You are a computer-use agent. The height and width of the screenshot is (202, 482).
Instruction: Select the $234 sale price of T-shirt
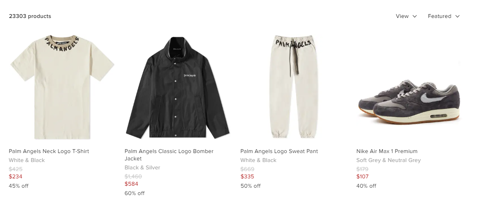15,176
